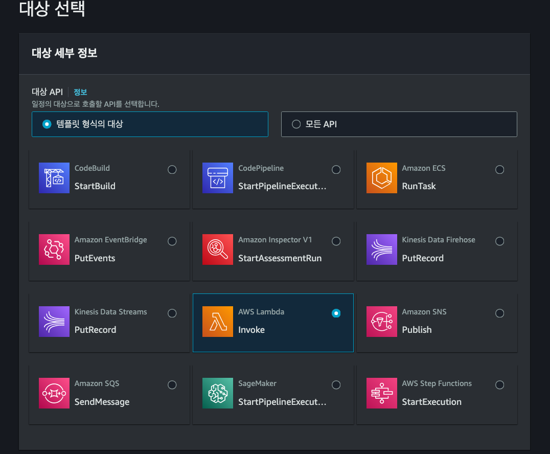
Task: Click the RunTask label
Action: coord(419,186)
